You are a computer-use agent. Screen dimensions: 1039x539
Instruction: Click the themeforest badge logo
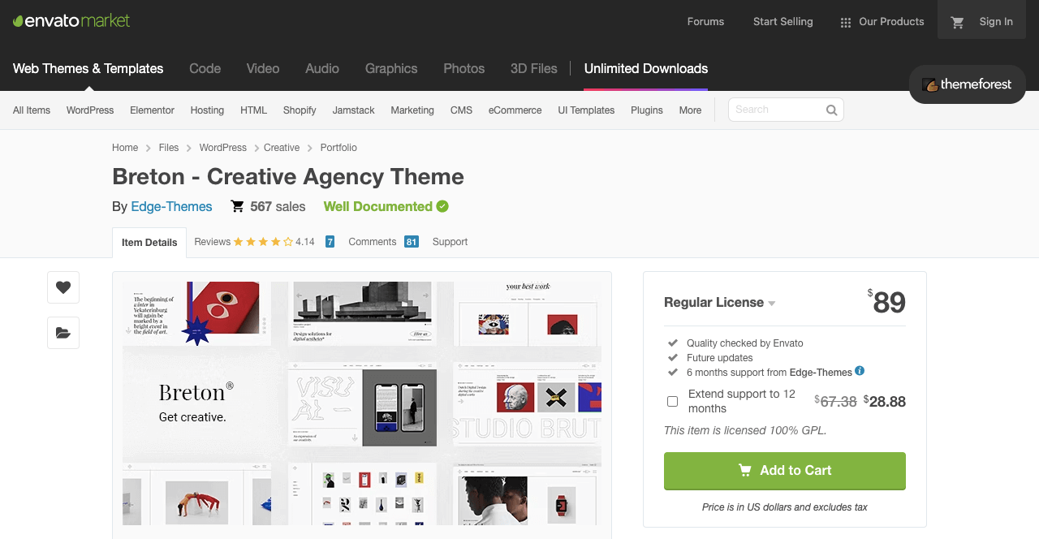click(x=968, y=84)
